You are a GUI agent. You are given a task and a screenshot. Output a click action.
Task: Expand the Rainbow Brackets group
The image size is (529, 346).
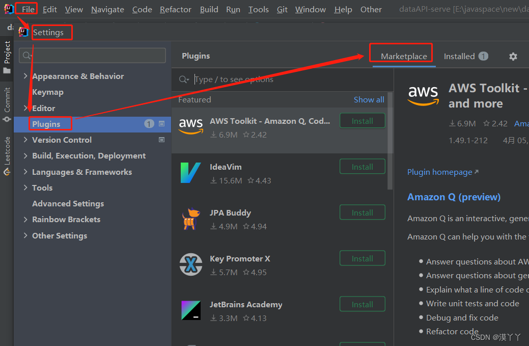[x=25, y=220]
